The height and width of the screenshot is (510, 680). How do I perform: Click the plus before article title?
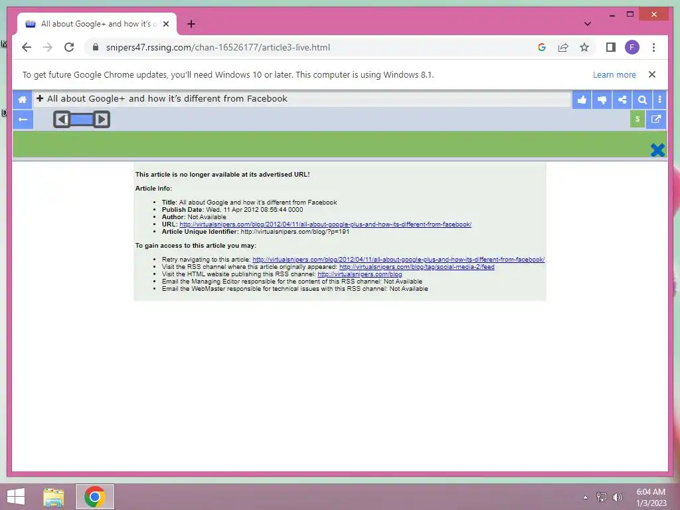[40, 98]
